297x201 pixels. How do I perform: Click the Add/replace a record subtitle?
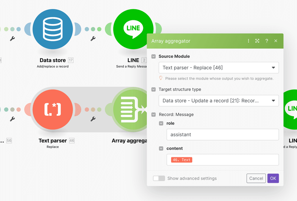(53, 67)
